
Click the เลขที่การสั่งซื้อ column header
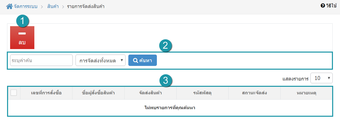[46, 93]
